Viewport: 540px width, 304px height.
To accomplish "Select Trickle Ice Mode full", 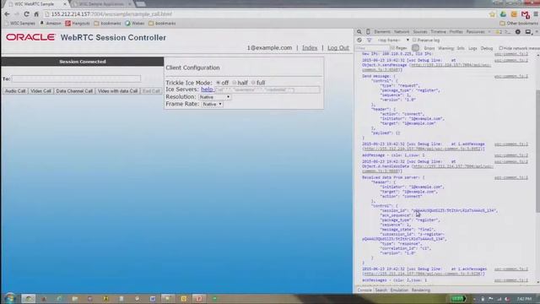I will pos(253,83).
